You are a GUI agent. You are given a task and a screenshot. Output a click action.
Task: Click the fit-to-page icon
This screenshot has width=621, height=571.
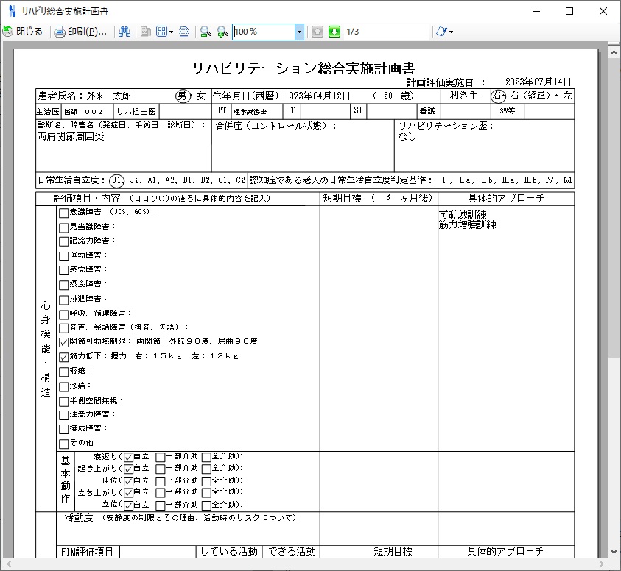click(x=183, y=32)
